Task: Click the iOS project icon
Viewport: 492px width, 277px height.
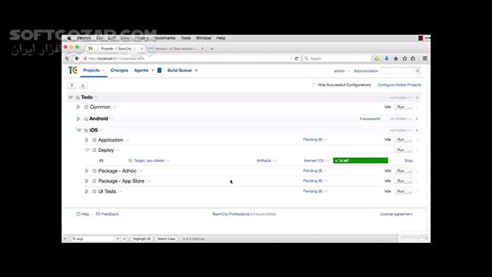Action: tap(86, 130)
